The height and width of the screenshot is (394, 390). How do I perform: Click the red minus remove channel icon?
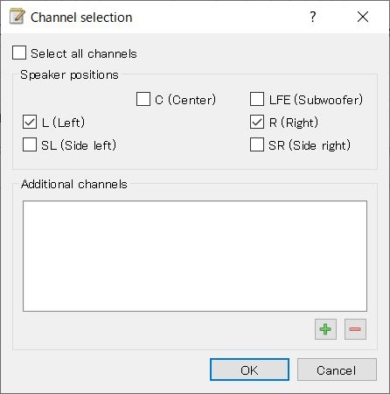click(x=355, y=329)
